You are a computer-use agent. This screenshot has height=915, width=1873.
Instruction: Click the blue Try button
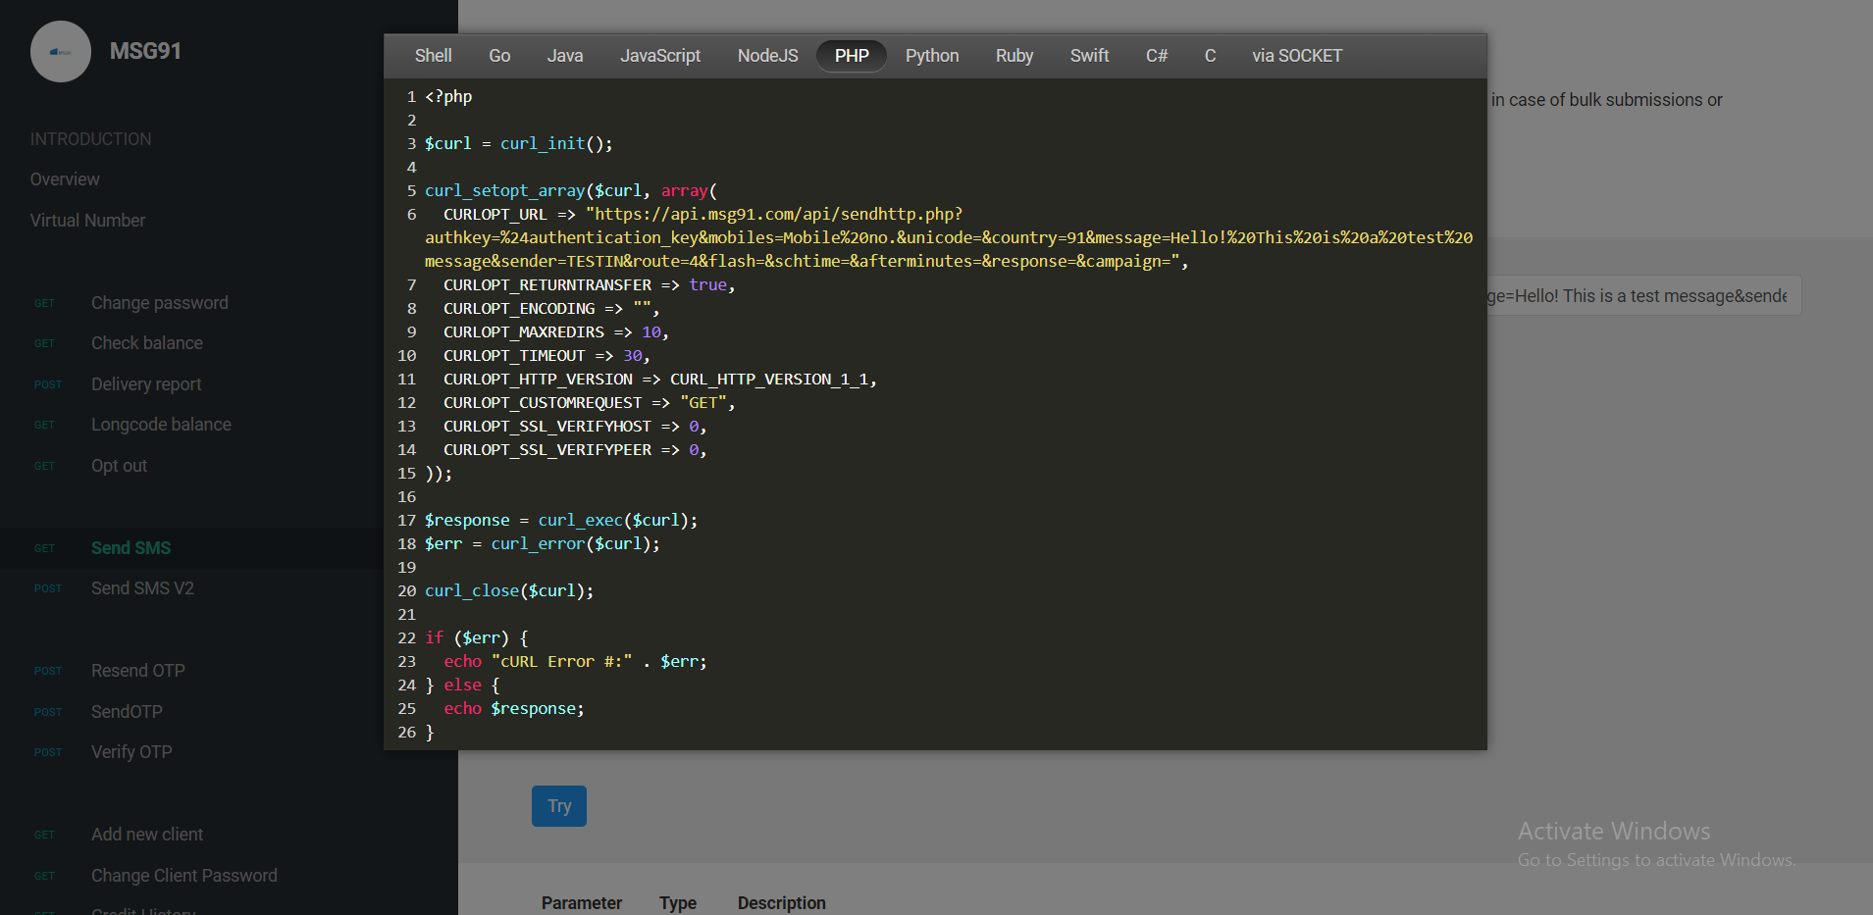pos(559,806)
